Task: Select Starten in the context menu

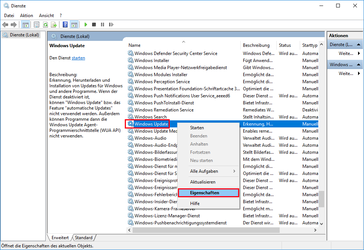Action: coord(197,128)
